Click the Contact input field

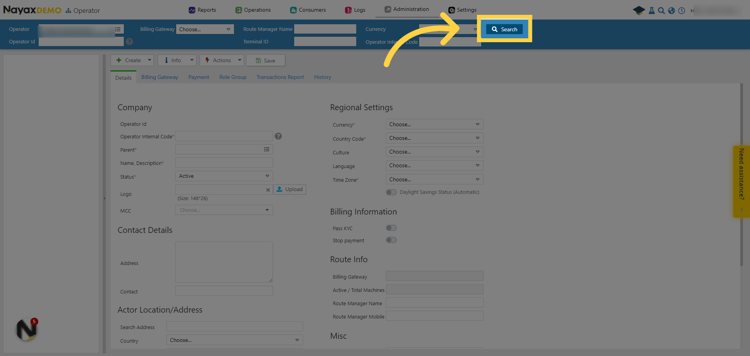click(x=224, y=291)
